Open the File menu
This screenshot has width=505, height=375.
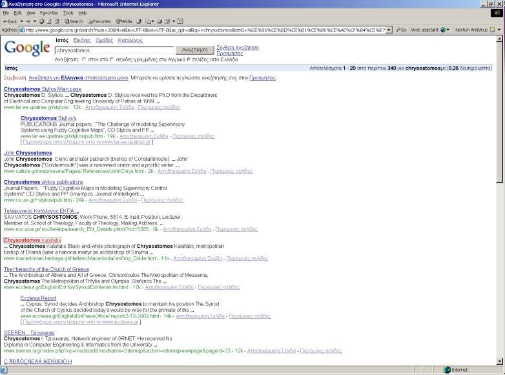point(6,13)
